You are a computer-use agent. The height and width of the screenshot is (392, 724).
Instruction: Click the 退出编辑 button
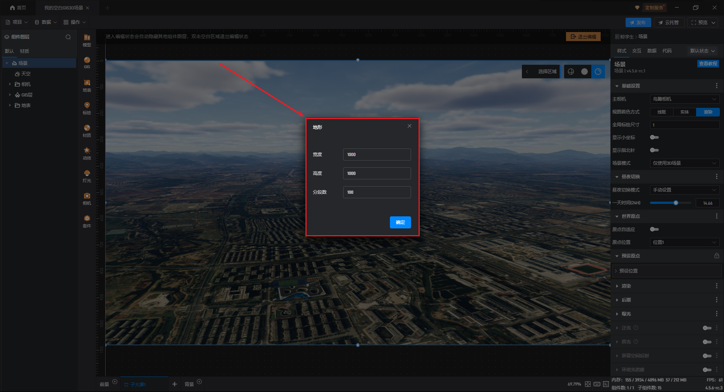(583, 37)
